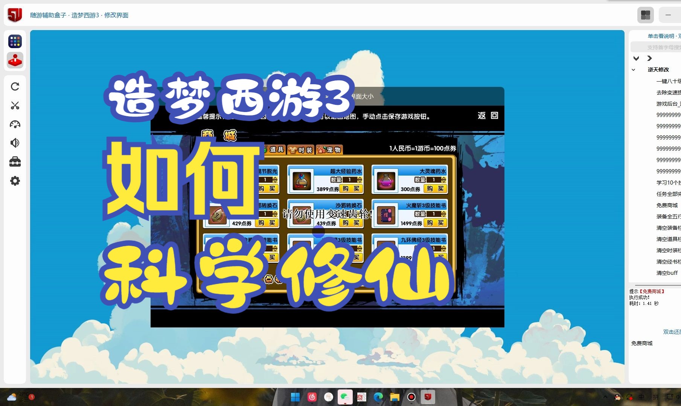Screen dimensions: 681x406
Task: Increase 大灵魂药水 quantity with the up arrow
Action: (443, 178)
